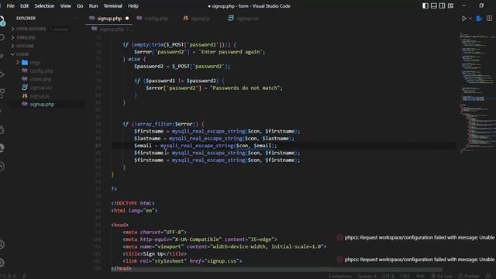Toggle the Primary Side Bar layout button
The height and width of the screenshot is (279, 496).
click(425, 5)
